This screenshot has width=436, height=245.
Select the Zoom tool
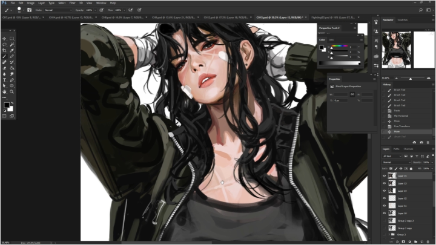pos(12,92)
